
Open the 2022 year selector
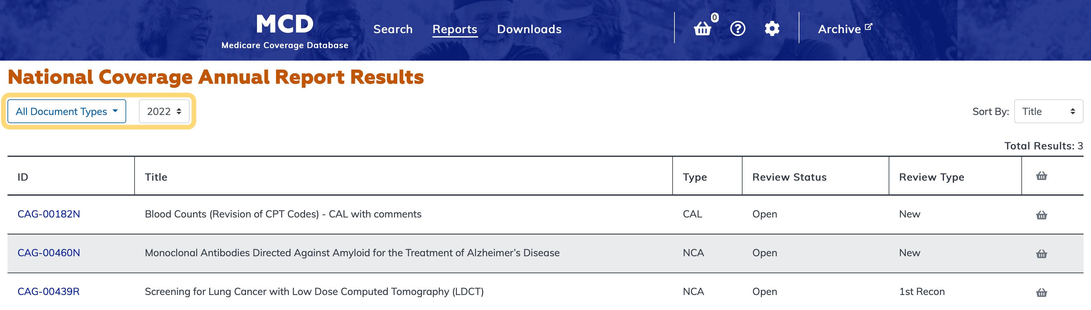[164, 112]
